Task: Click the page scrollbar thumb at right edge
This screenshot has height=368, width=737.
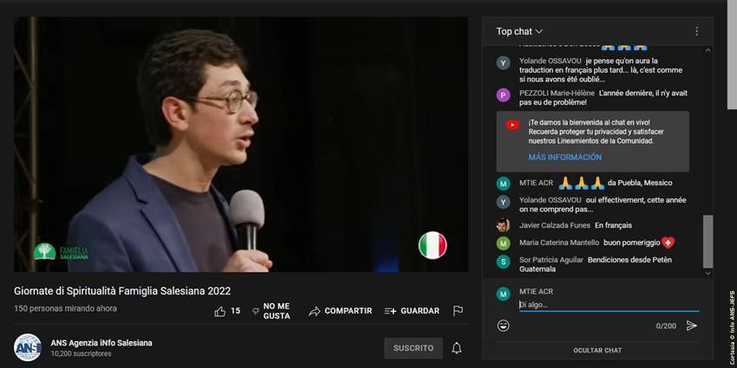Action: click(x=732, y=55)
